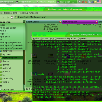102x102 pixels.
Task: Open the Opera icon in system tray
Action: pyautogui.click(x=83, y=2)
